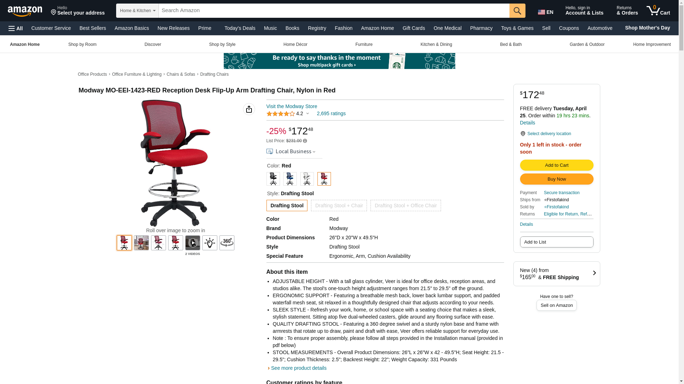
Task: Open Today's Deals in navigation bar
Action: [240, 28]
